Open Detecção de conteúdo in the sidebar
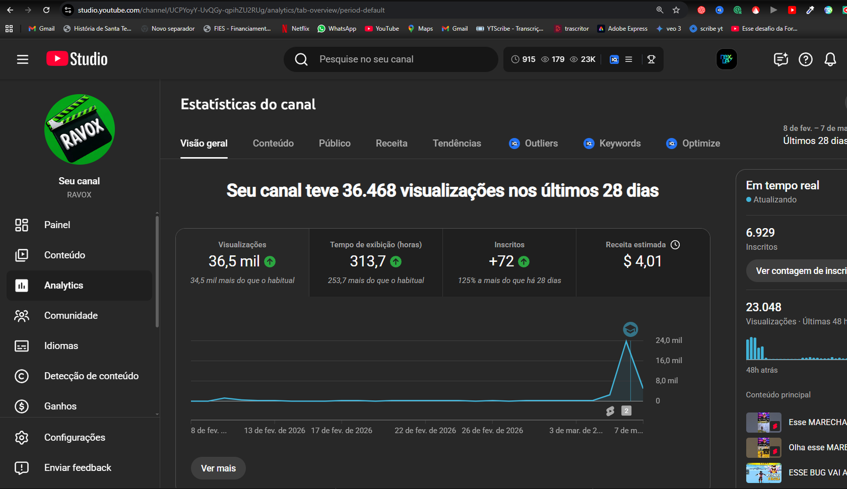 (x=79, y=376)
